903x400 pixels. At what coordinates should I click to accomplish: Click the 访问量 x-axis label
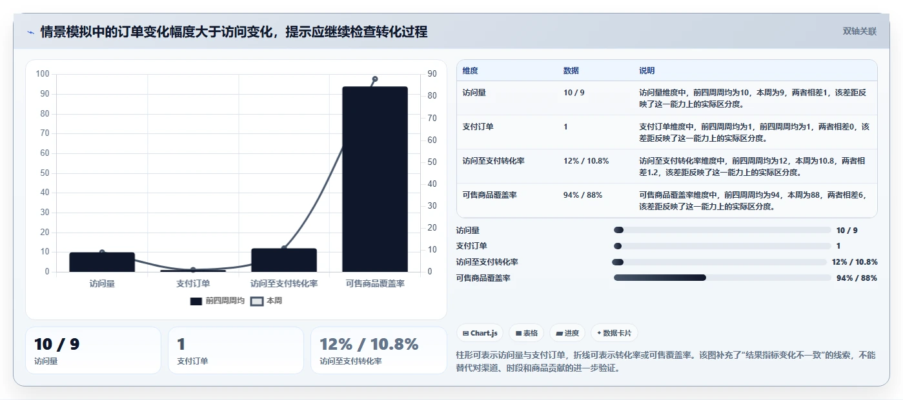coord(102,283)
